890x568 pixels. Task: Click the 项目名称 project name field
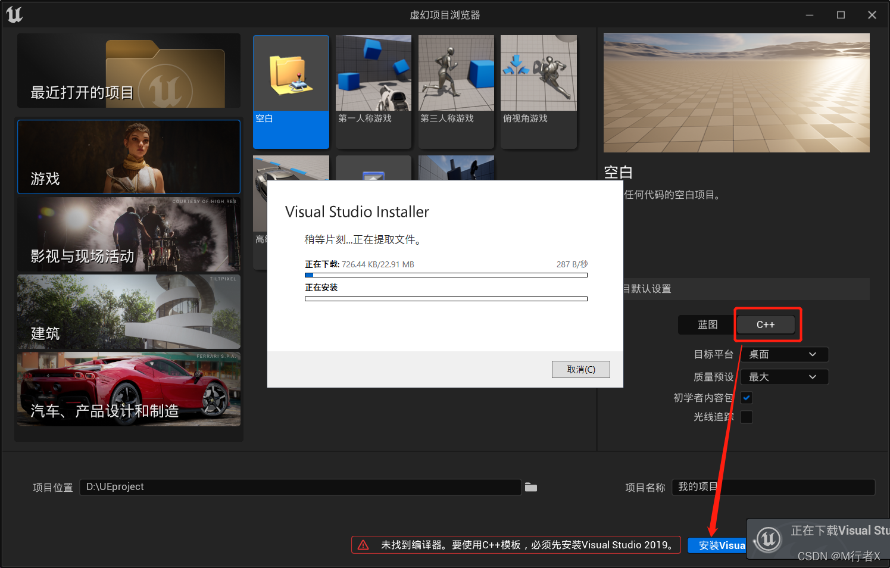coord(773,487)
